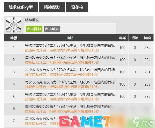This screenshot has width=155, height=128.
Task: Click 持续 value 25s in level 1 row
Action: (x=147, y=48)
